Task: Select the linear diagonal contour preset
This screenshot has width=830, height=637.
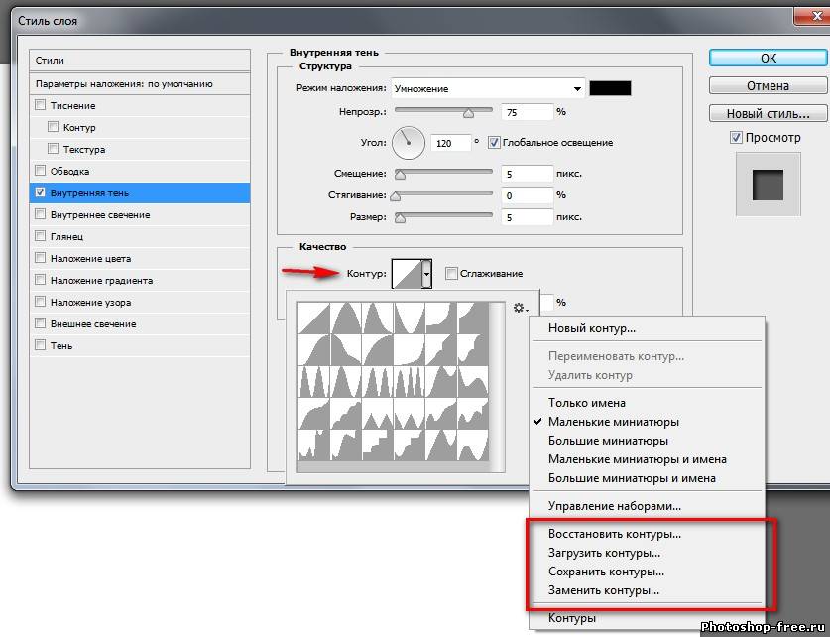Action: pos(316,318)
